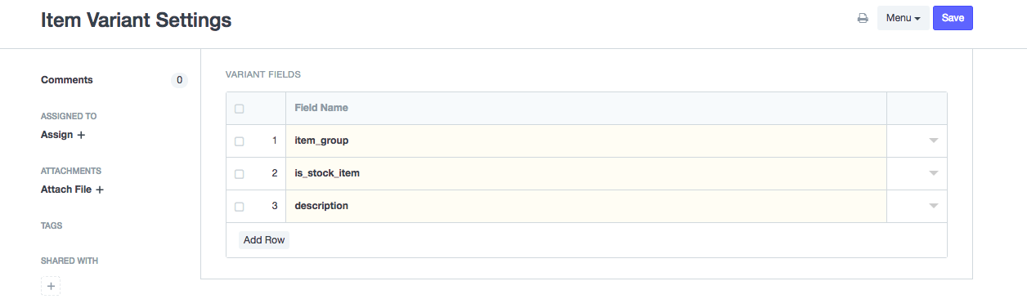Viewport: 1027px width, 299px height.
Task: Open the Menu dropdown
Action: coord(904,18)
